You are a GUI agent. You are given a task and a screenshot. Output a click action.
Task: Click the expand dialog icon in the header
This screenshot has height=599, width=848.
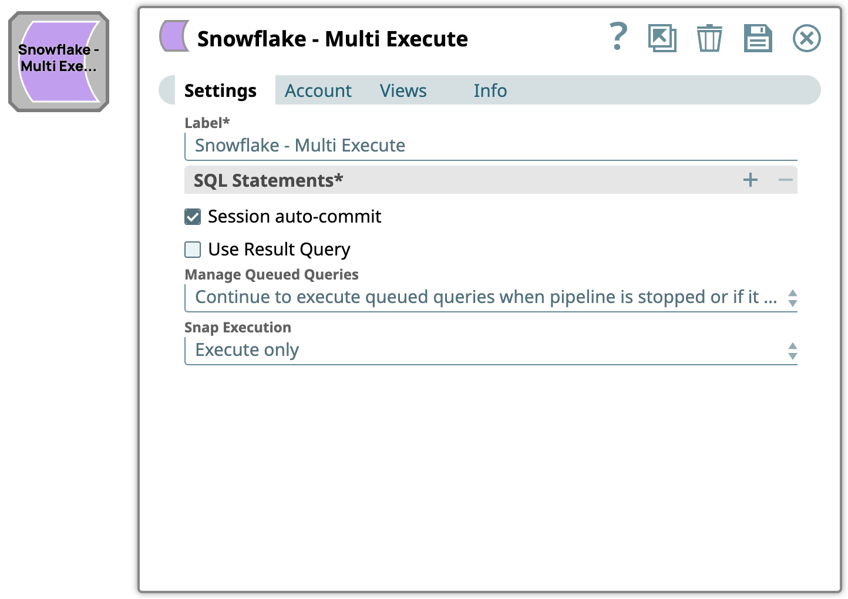662,38
